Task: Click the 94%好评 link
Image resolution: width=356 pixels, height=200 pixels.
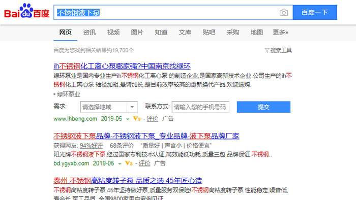Action: coord(91,145)
